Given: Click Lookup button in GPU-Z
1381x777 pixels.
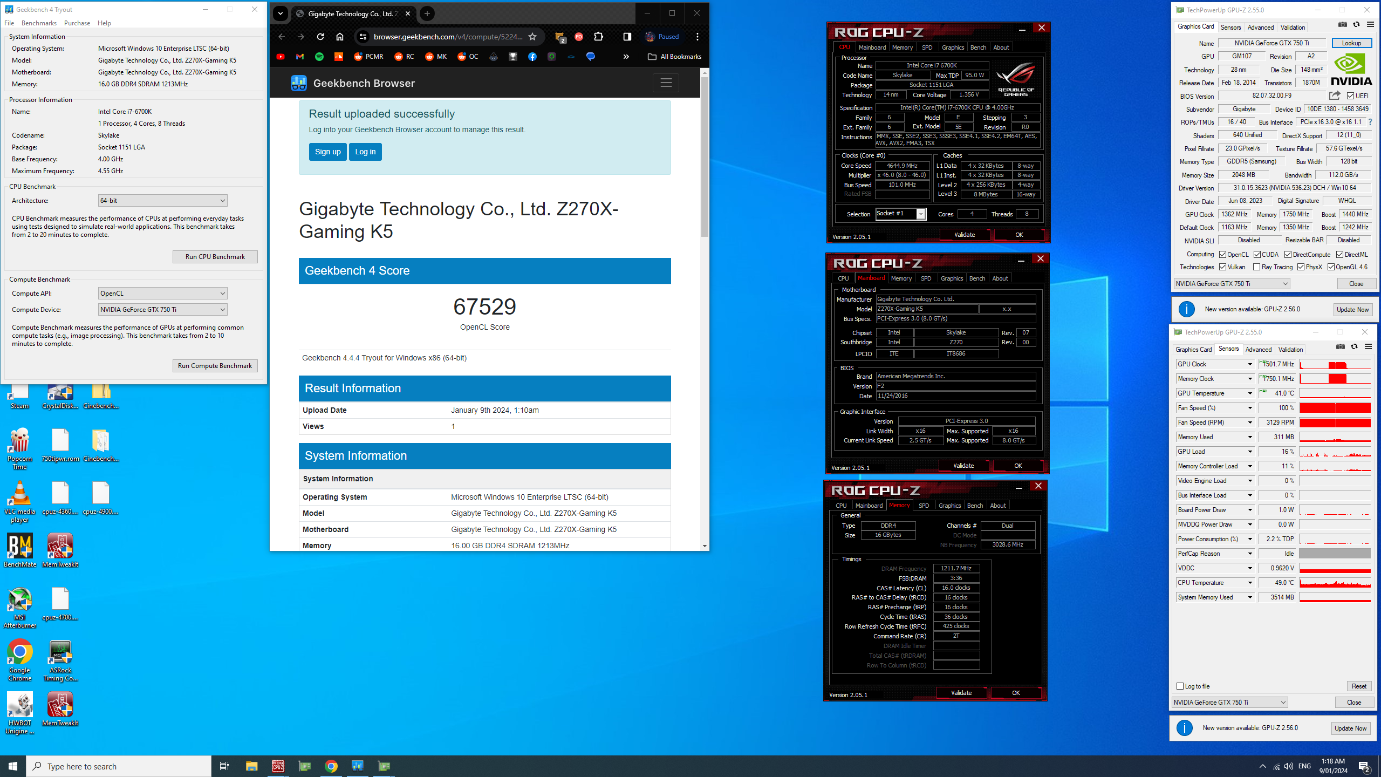Looking at the screenshot, I should [1351, 43].
